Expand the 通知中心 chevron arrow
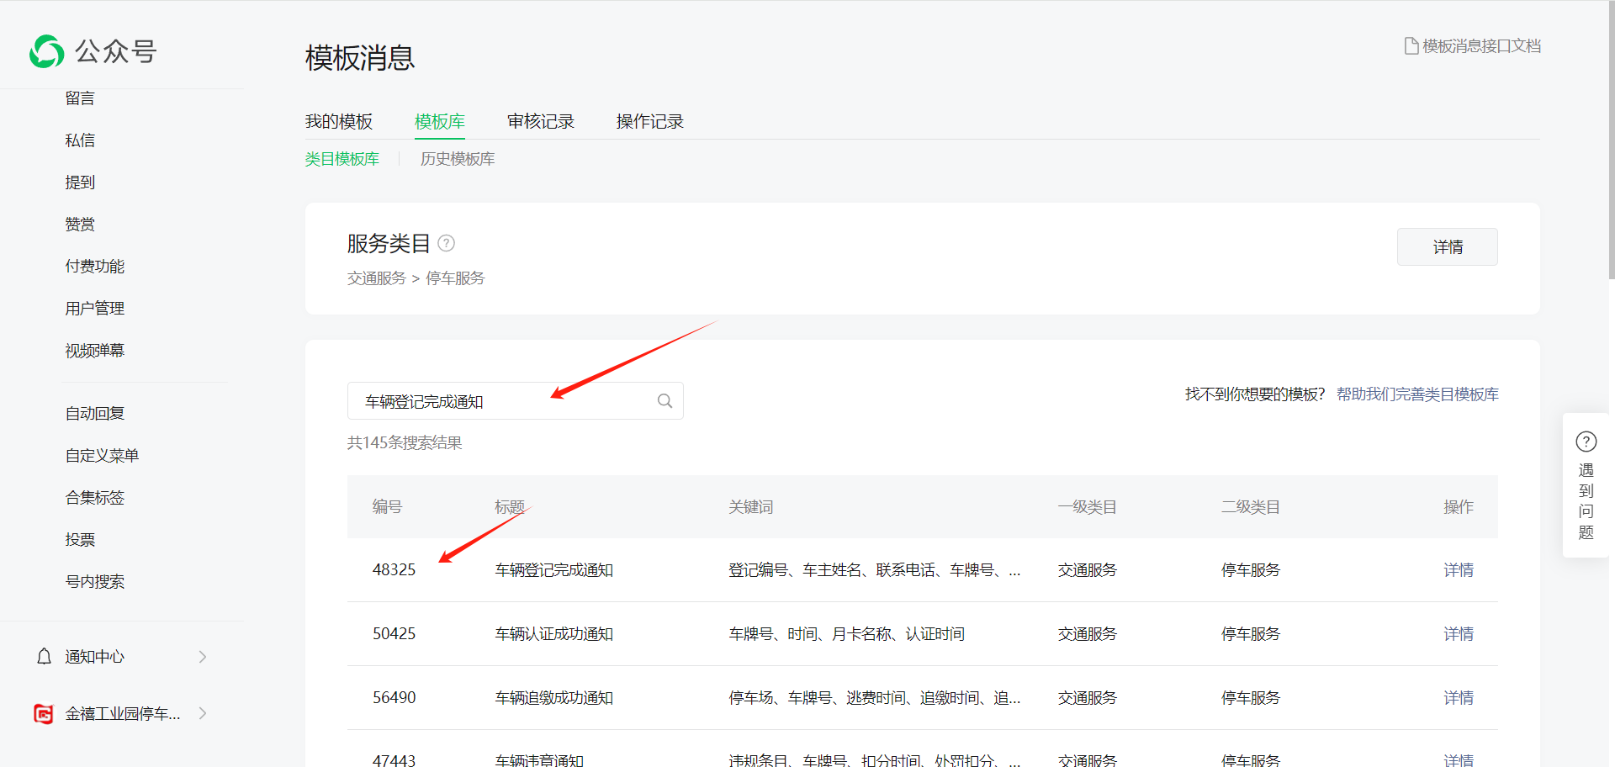The height and width of the screenshot is (767, 1615). [203, 657]
